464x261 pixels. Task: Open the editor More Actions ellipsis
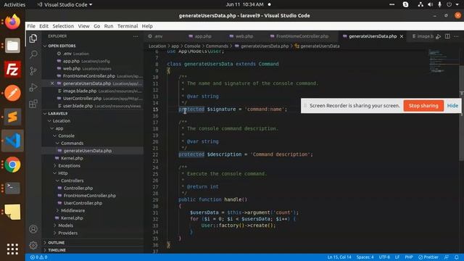pyautogui.click(x=456, y=36)
